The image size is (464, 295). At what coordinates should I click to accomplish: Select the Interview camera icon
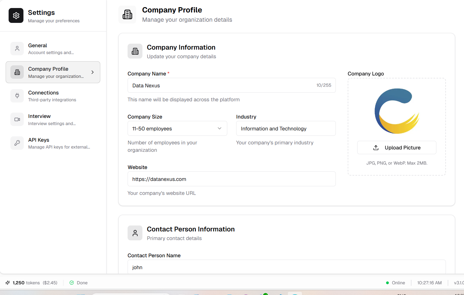[17, 119]
